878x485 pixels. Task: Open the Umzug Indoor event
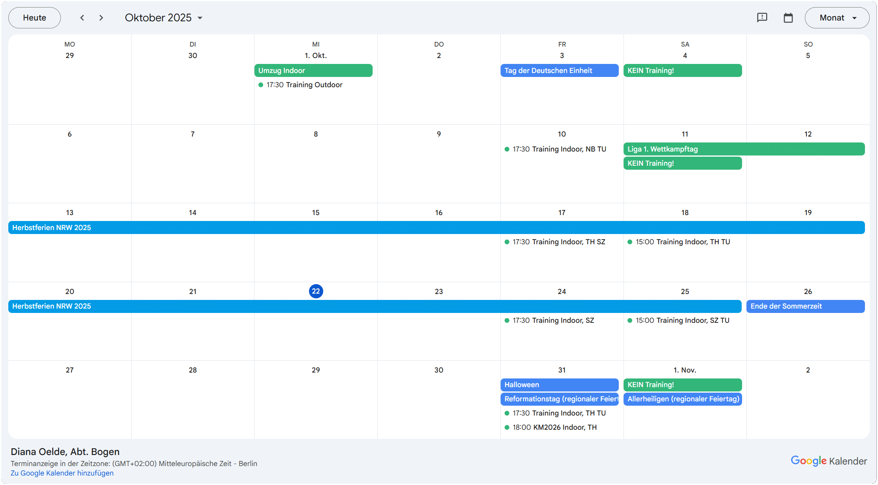[x=313, y=70]
